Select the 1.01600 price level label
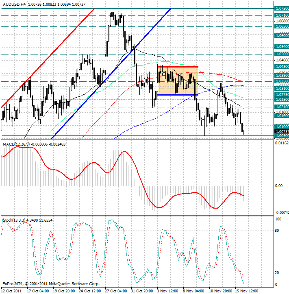 pyautogui.click(x=282, y=116)
